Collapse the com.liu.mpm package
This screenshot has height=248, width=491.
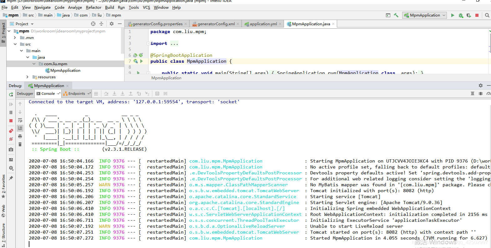point(34,64)
